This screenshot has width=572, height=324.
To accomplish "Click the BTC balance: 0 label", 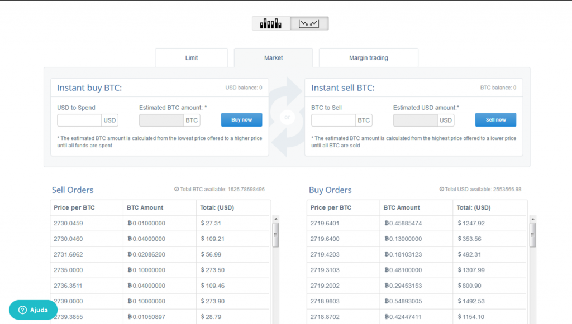I will 498,88.
